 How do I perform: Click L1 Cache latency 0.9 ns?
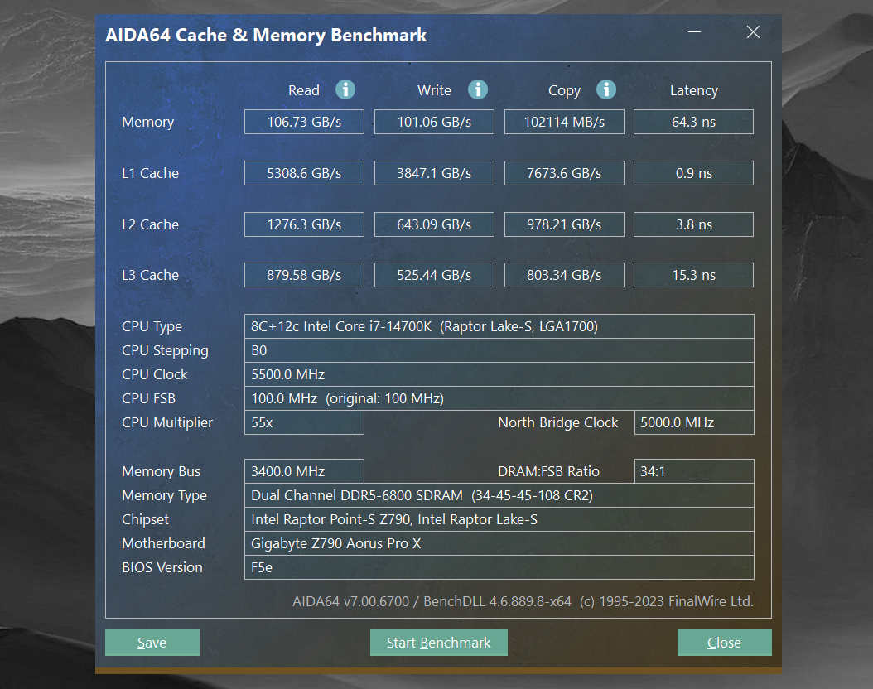[x=694, y=173]
